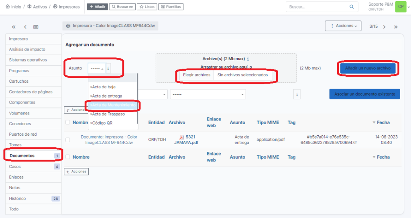The image size is (411, 218).
Task: Open the Asunto dropdown
Action: click(x=97, y=68)
